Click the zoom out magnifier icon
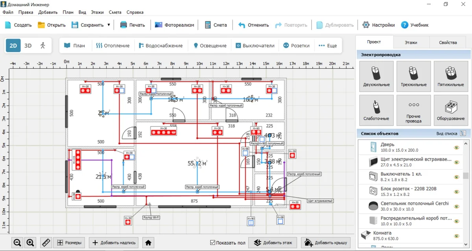Screen dimensions: 472x251 (17, 243)
